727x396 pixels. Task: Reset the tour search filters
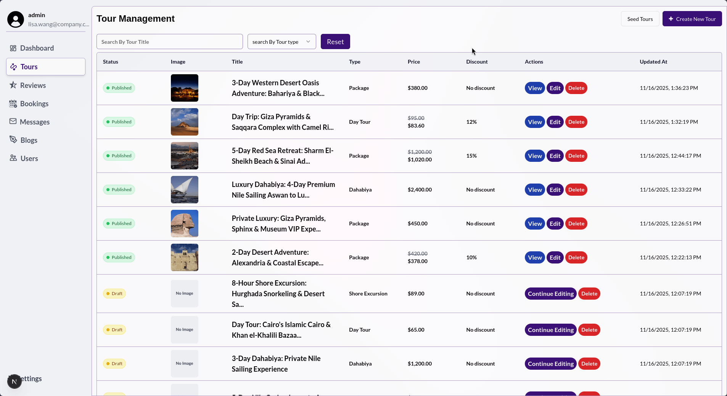coord(335,42)
